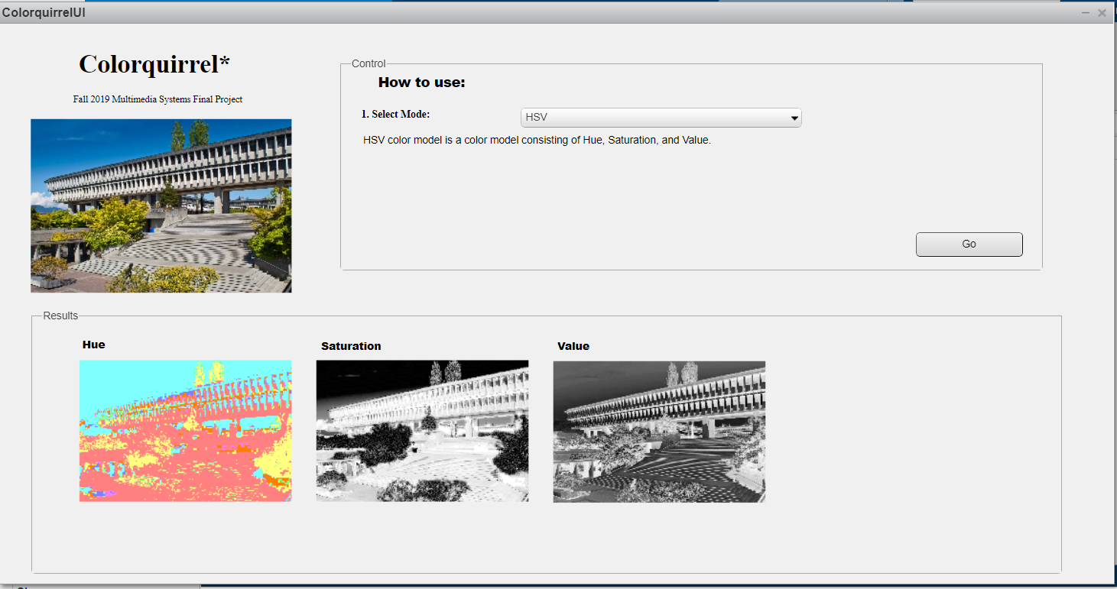Click the 'How to use:' heading
Screen dimensions: 1117x589
click(422, 83)
